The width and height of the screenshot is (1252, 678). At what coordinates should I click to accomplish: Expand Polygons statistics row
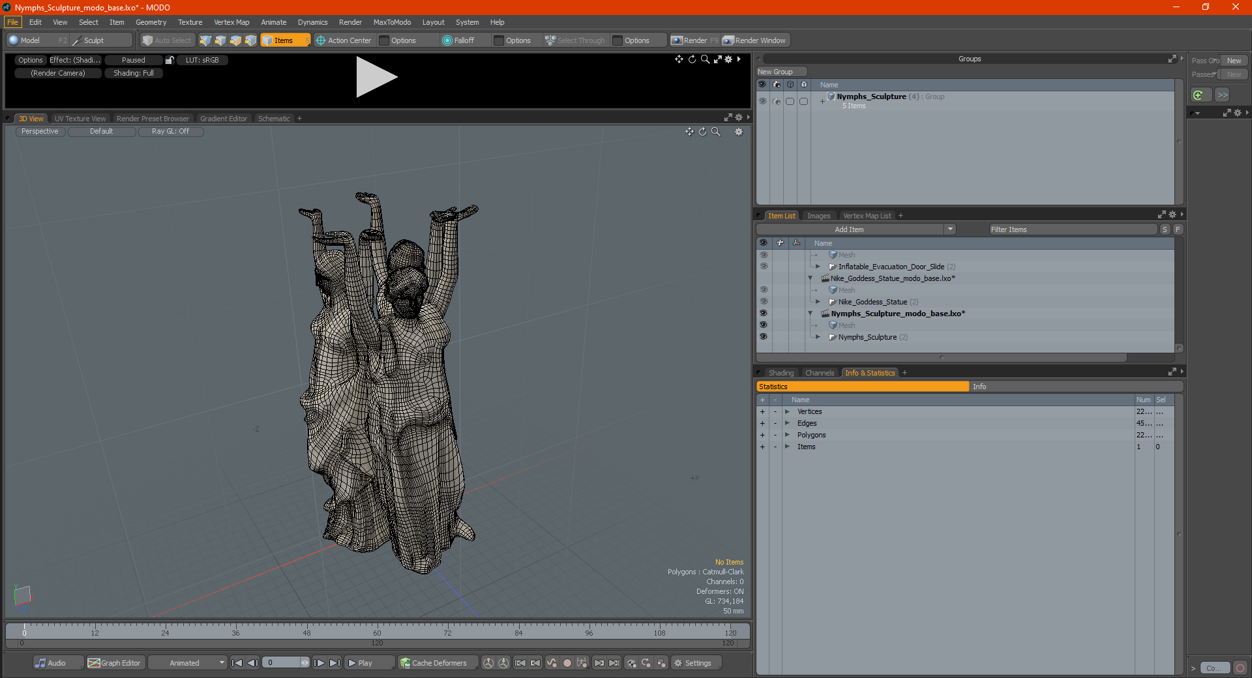click(787, 435)
